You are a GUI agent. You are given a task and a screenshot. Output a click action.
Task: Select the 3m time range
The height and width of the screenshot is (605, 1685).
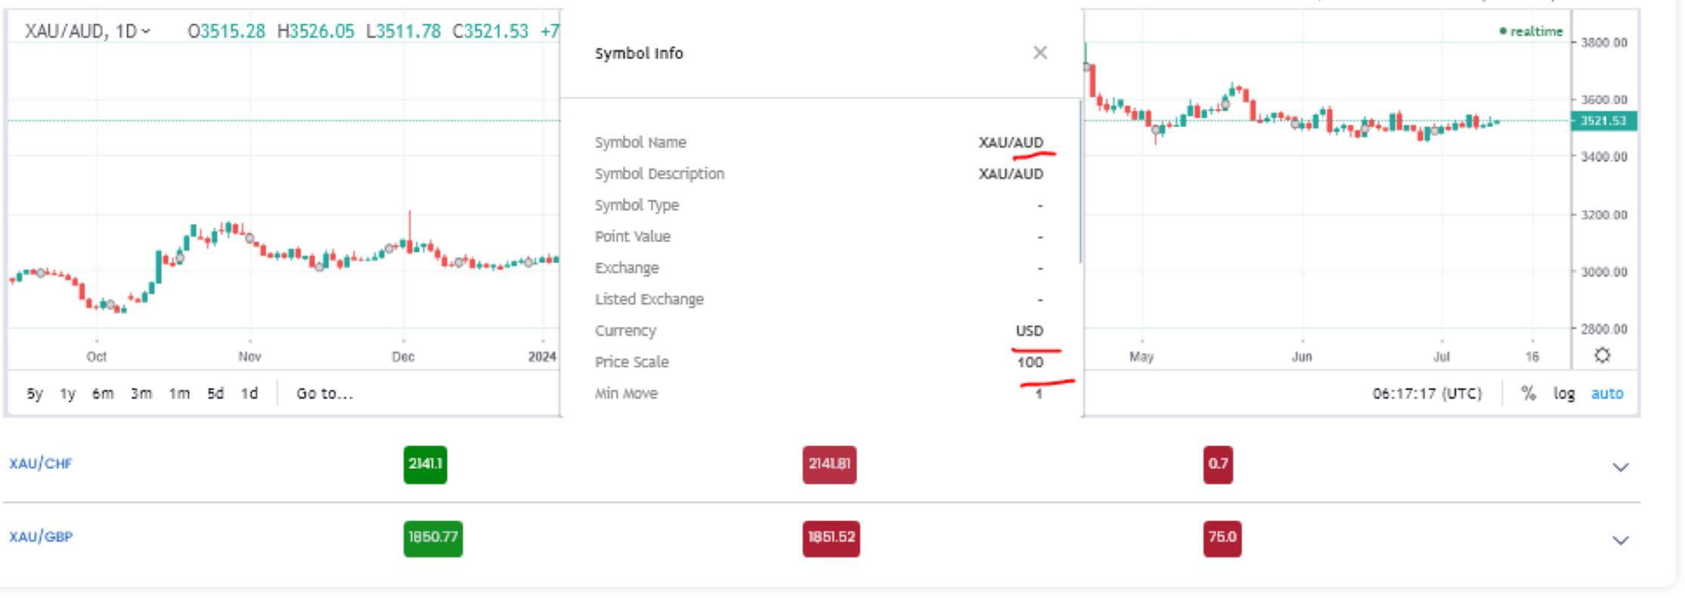(x=141, y=393)
